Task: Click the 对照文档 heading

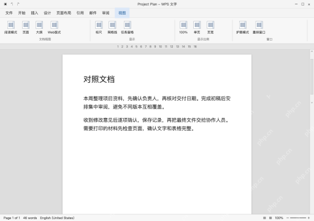Action: point(99,79)
